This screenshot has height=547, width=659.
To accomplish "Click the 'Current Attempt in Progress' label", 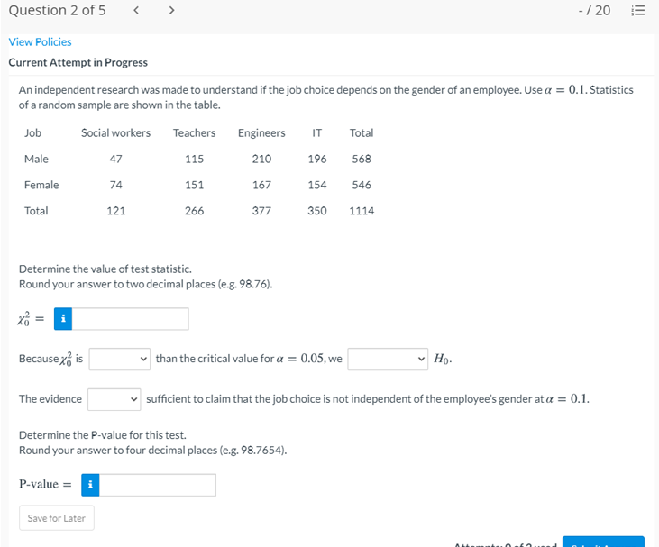I will click(x=78, y=62).
